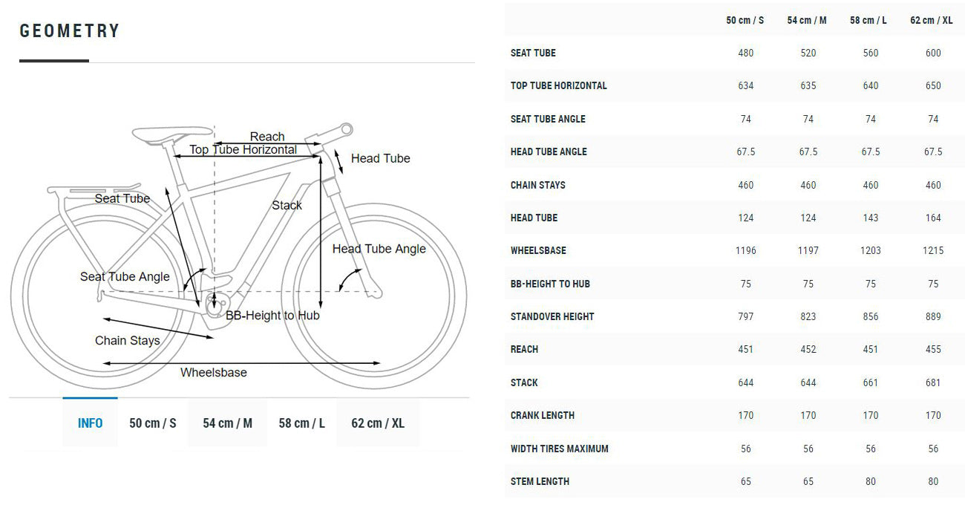
Task: Click the Reach label on bike diagram
Action: point(267,137)
